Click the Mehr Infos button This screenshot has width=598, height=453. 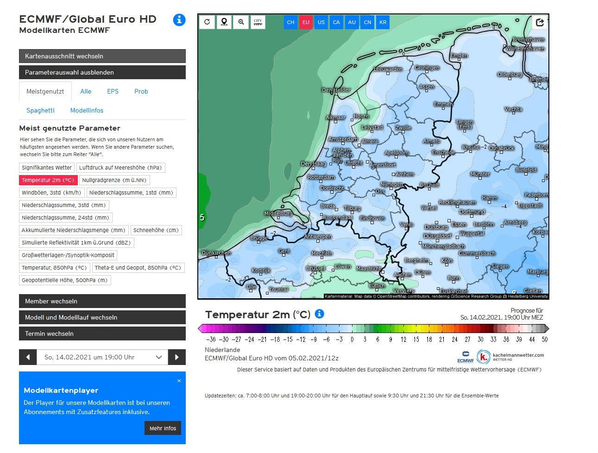(x=163, y=428)
